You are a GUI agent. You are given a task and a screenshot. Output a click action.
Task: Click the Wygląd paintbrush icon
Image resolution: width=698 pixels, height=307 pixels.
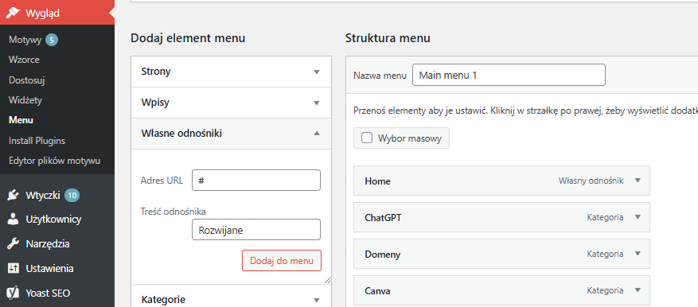[x=13, y=13]
